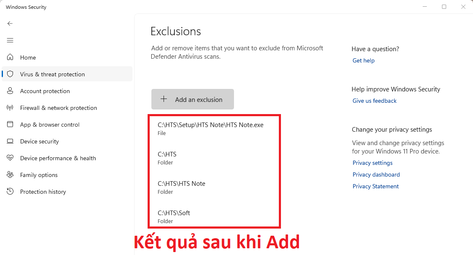Open Device security page
The height and width of the screenshot is (255, 473).
[x=67, y=141]
